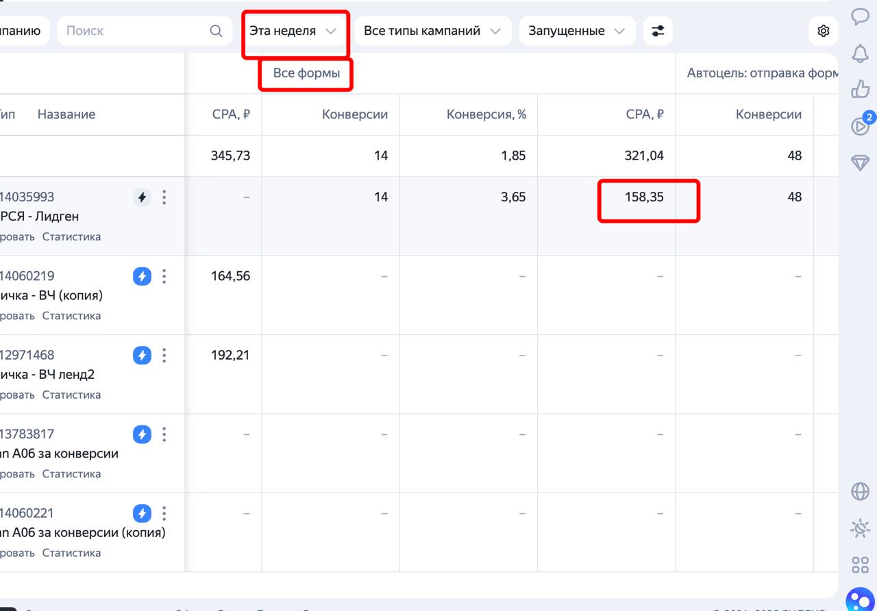Click lightning icon for РСЯ - Лидген
The image size is (877, 611).
click(x=142, y=197)
